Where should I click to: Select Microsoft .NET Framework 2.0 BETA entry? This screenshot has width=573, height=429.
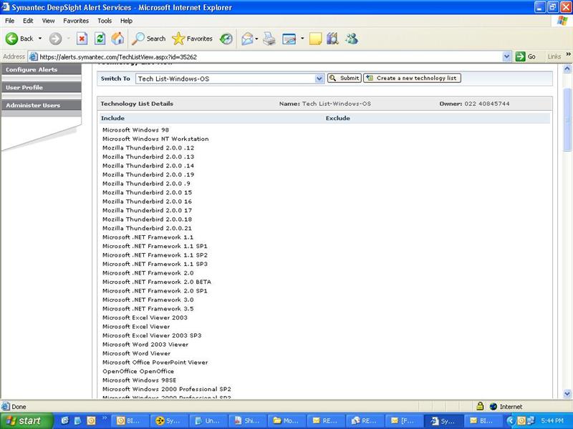click(156, 282)
